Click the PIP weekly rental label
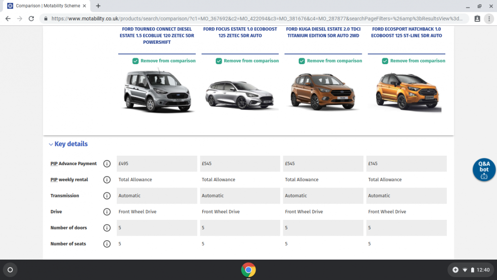497x280 pixels. (69, 180)
